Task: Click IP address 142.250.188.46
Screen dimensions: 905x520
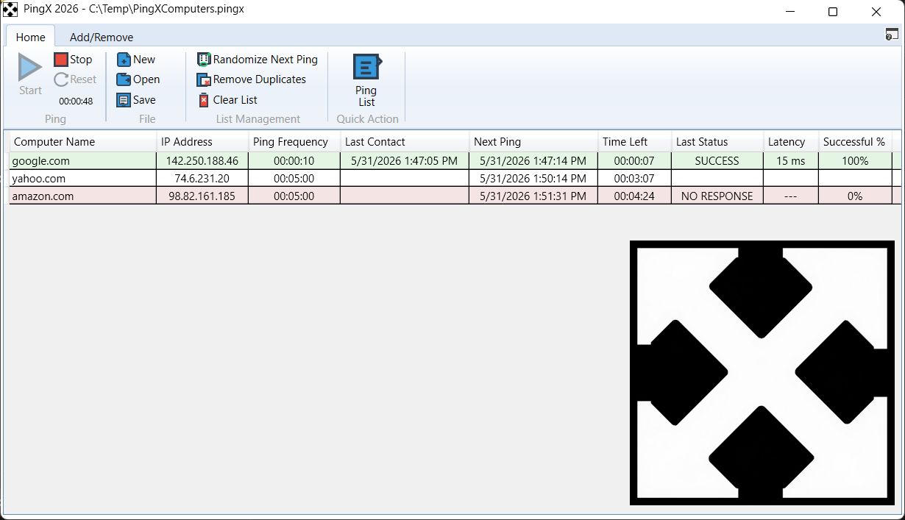Action: [x=202, y=161]
